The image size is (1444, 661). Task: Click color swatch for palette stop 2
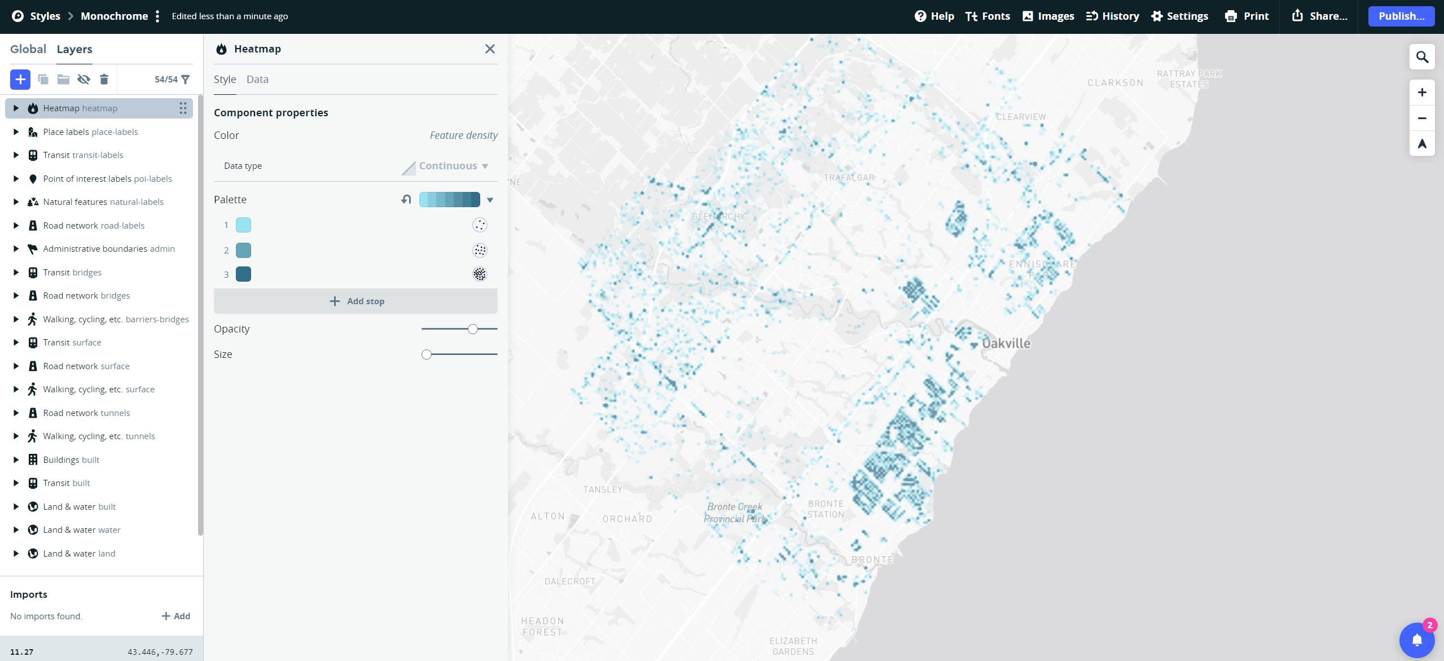[x=243, y=250]
